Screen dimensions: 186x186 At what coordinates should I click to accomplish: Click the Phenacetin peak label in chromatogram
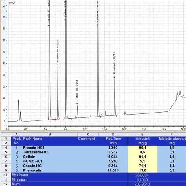(115, 65)
